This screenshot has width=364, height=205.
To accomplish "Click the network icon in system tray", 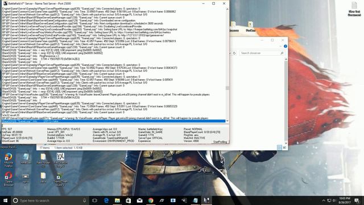I will click(x=329, y=200).
